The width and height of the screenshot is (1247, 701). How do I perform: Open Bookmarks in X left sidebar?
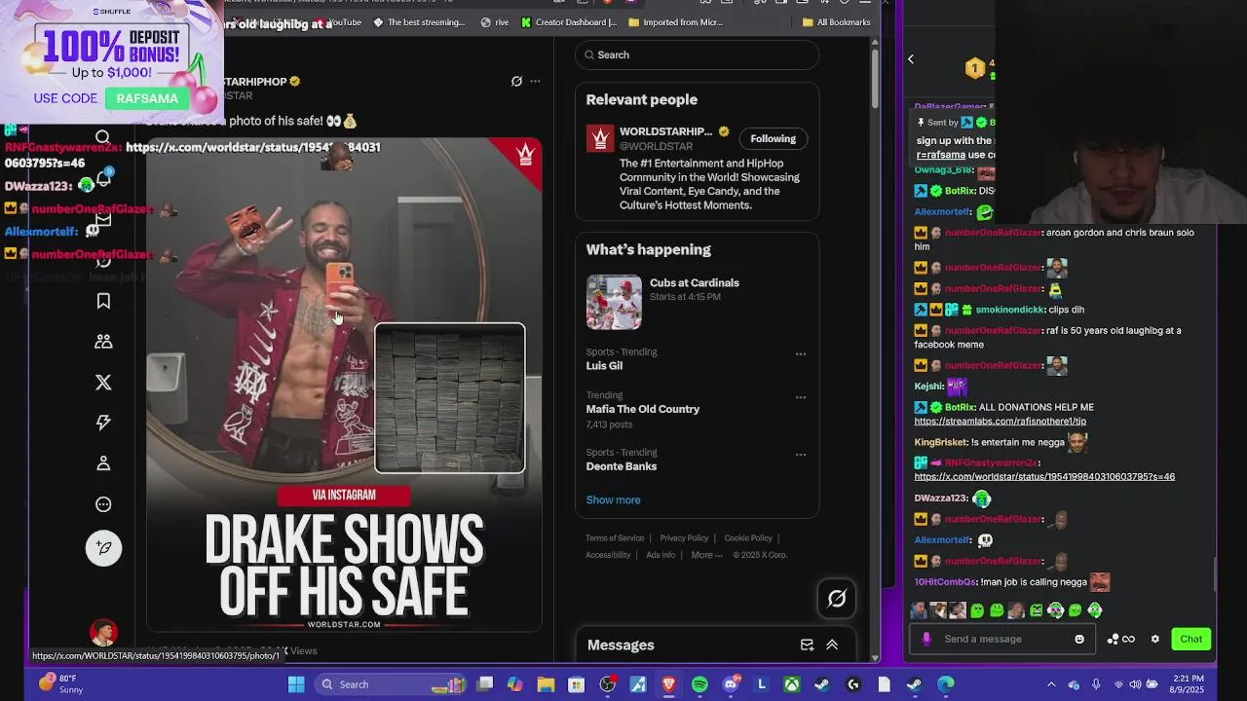pos(103,301)
